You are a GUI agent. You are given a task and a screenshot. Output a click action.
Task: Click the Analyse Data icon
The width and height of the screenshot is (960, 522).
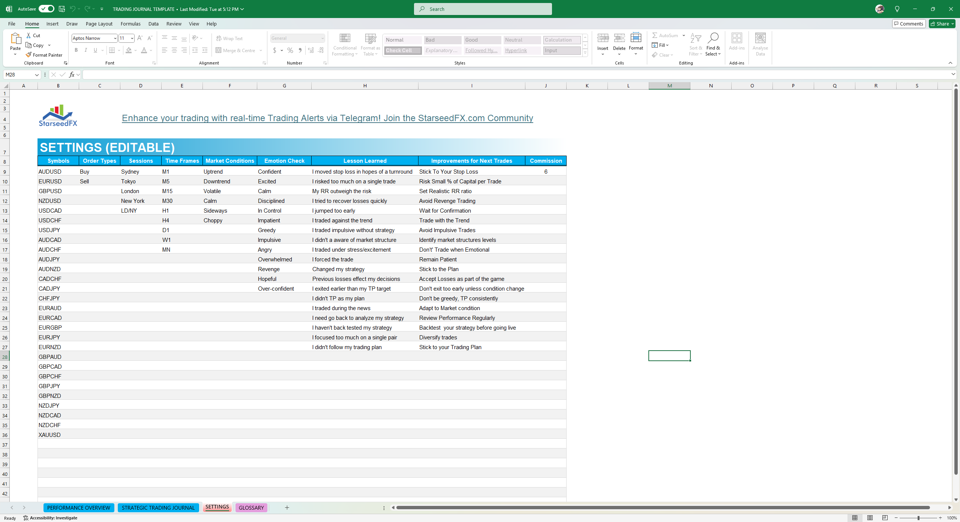point(760,38)
